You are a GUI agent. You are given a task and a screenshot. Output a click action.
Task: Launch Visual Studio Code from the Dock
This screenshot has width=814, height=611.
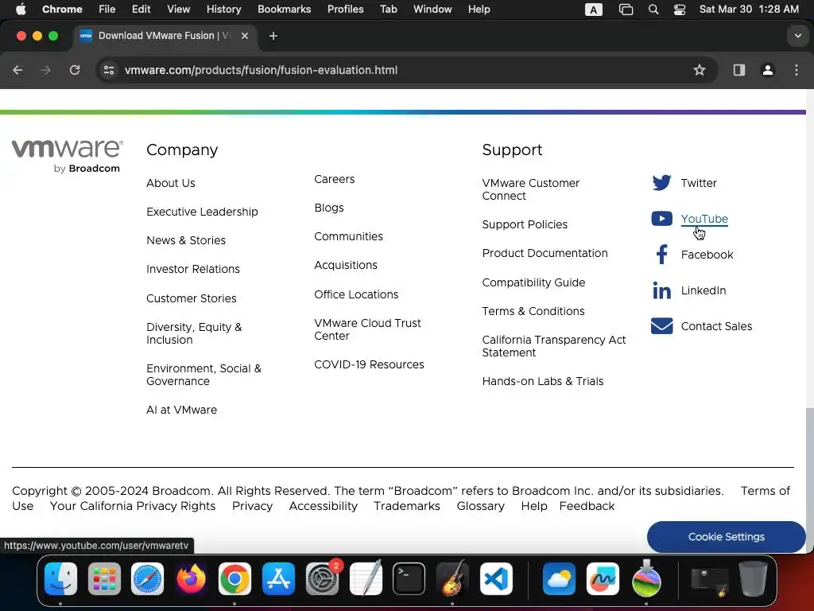coord(496,579)
